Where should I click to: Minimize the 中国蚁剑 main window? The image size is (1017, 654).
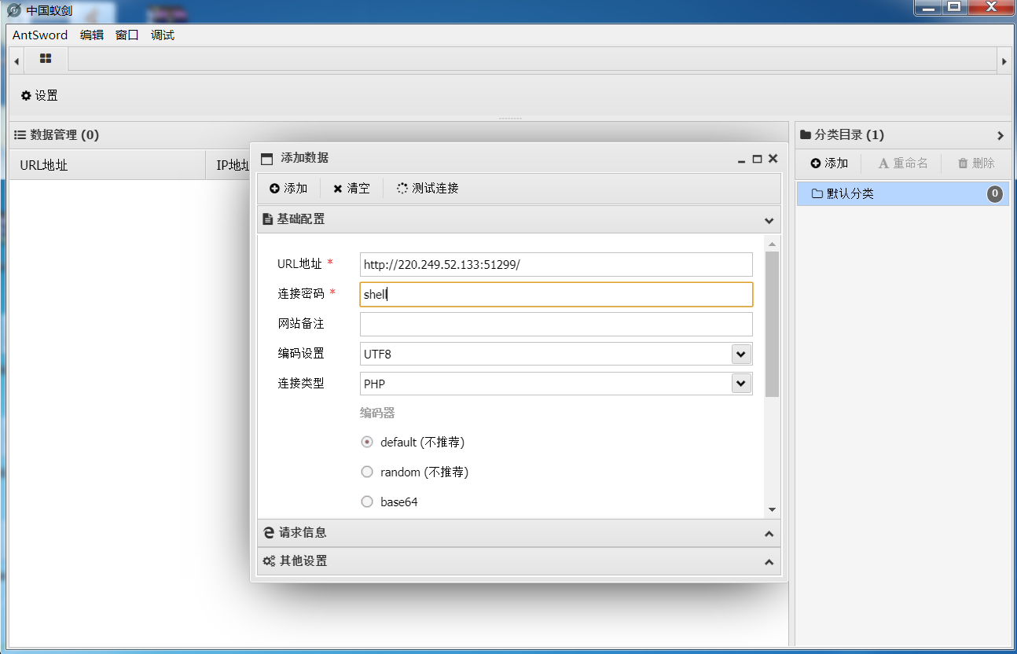[928, 7]
